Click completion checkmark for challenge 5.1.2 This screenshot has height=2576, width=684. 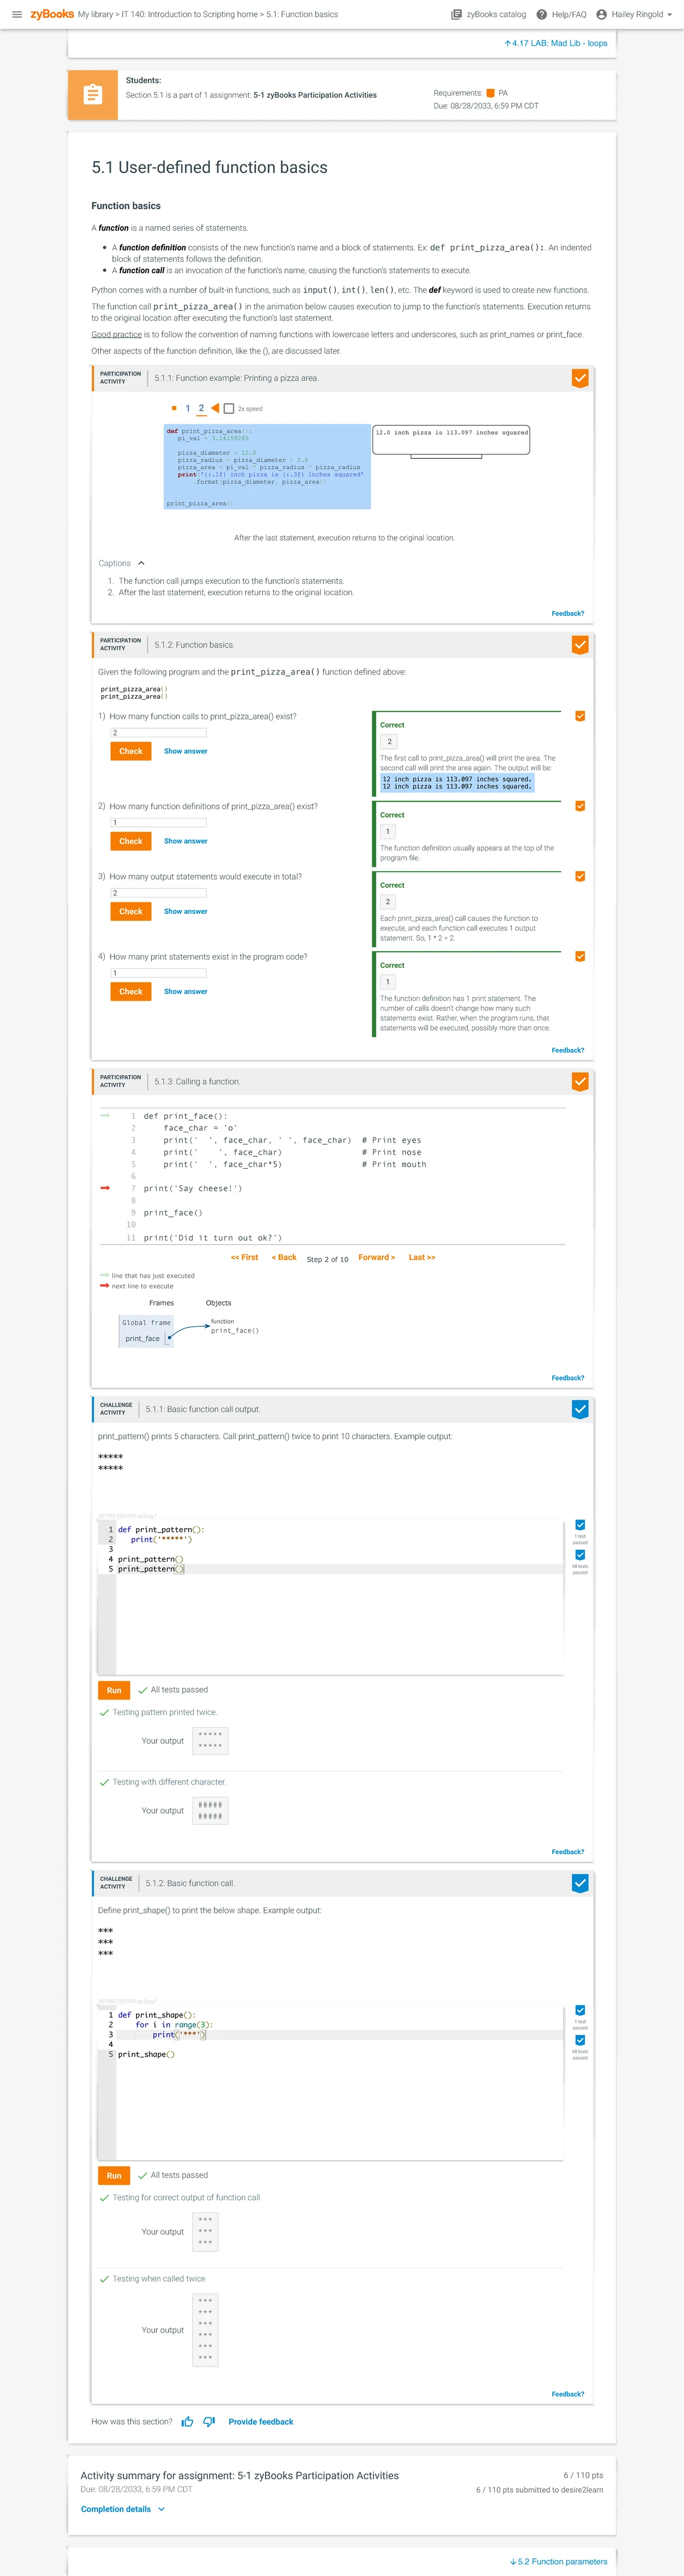click(x=579, y=1883)
